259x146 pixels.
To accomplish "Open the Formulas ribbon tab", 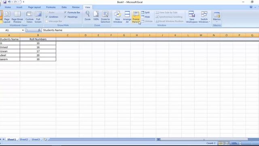I will (51, 7).
